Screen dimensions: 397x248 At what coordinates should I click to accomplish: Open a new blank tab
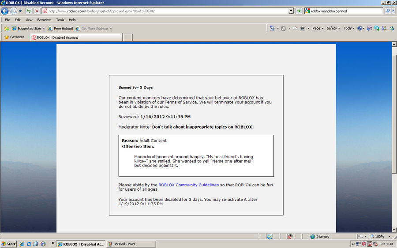pos(127,37)
